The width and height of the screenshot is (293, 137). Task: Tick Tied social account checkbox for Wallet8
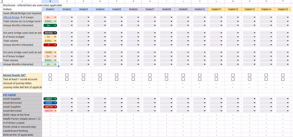point(167,79)
